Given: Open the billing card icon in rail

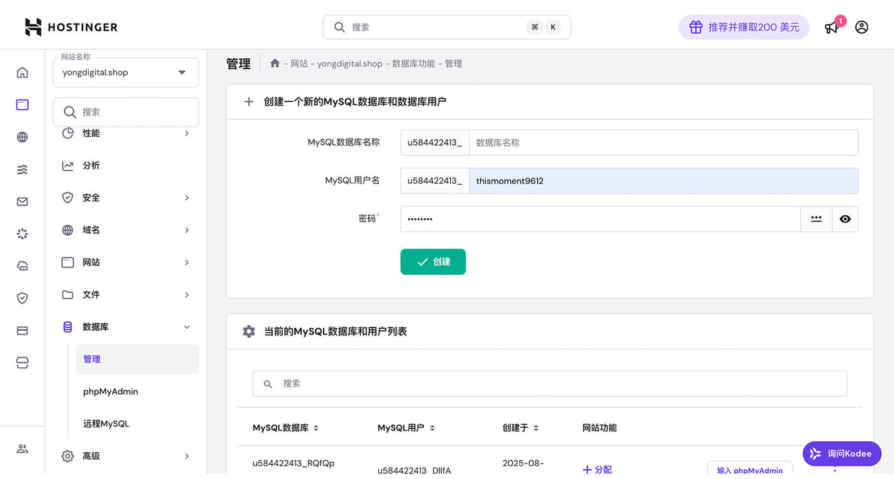Looking at the screenshot, I should coord(22,330).
